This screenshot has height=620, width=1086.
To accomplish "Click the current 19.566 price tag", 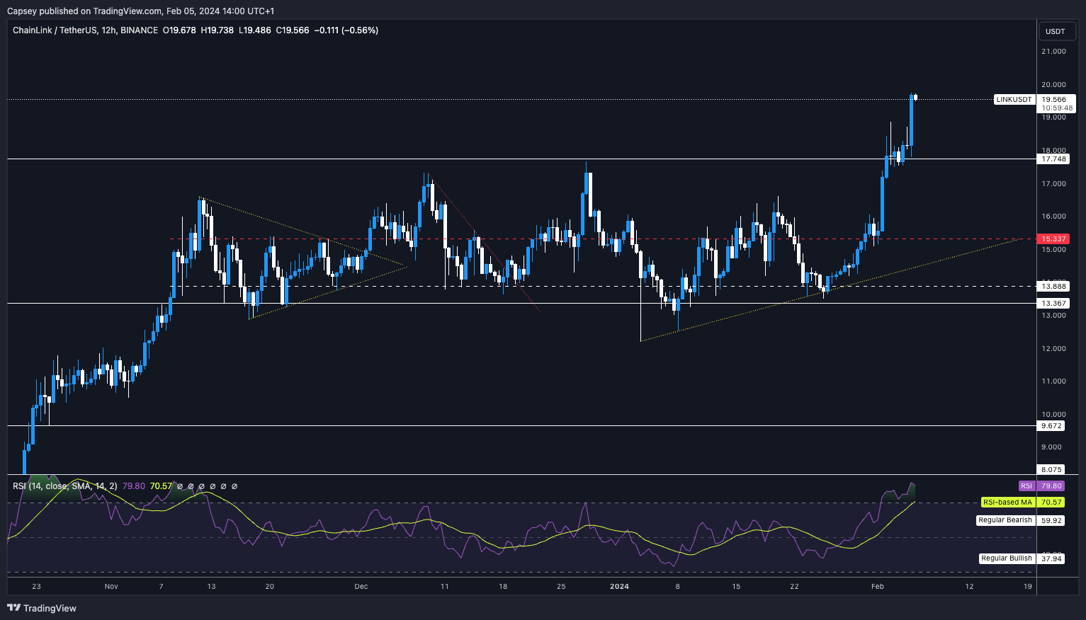I will coord(1054,100).
